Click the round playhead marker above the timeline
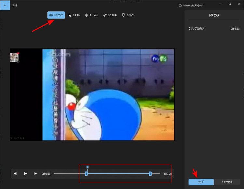 [88, 167]
